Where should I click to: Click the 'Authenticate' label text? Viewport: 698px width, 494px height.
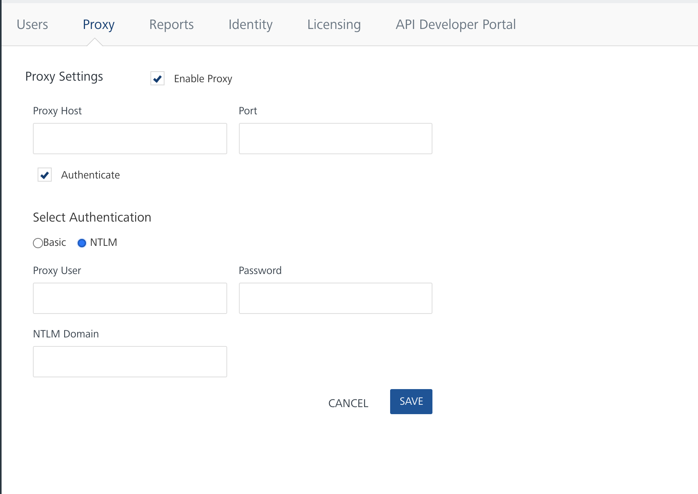(90, 175)
